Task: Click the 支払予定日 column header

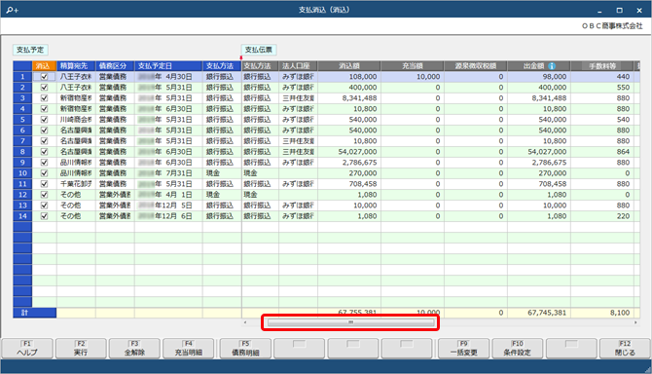Action: pyautogui.click(x=168, y=66)
